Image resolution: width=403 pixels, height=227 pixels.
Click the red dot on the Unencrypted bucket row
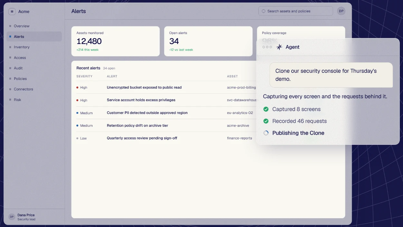(x=77, y=87)
